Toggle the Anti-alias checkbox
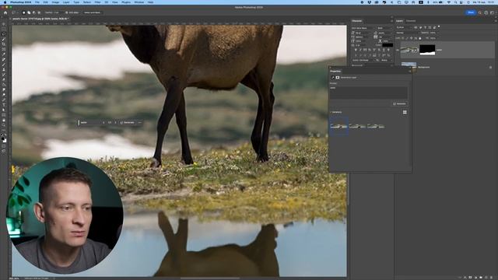Image resolution: width=498 pixels, height=280 pixels. point(67,12)
